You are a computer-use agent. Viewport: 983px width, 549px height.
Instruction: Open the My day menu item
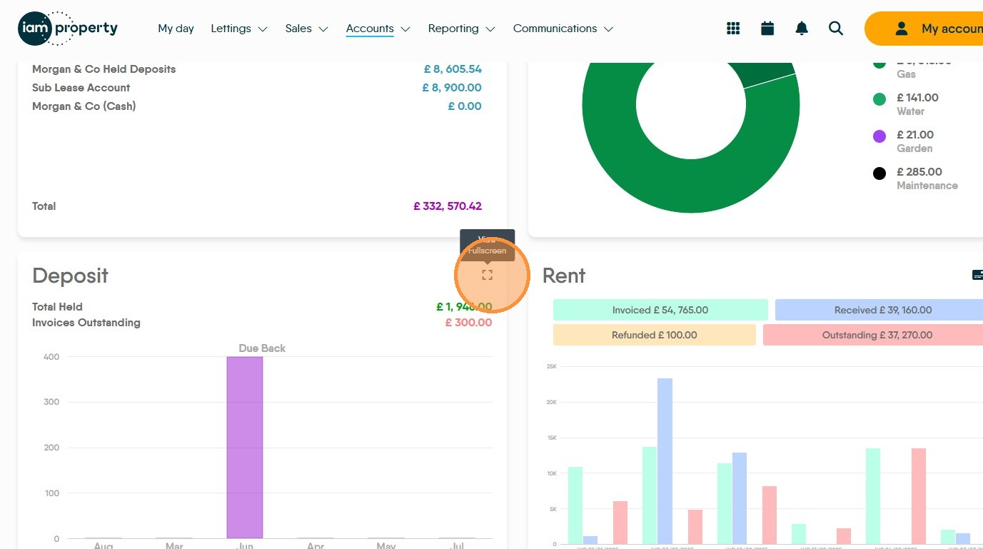[x=176, y=29]
